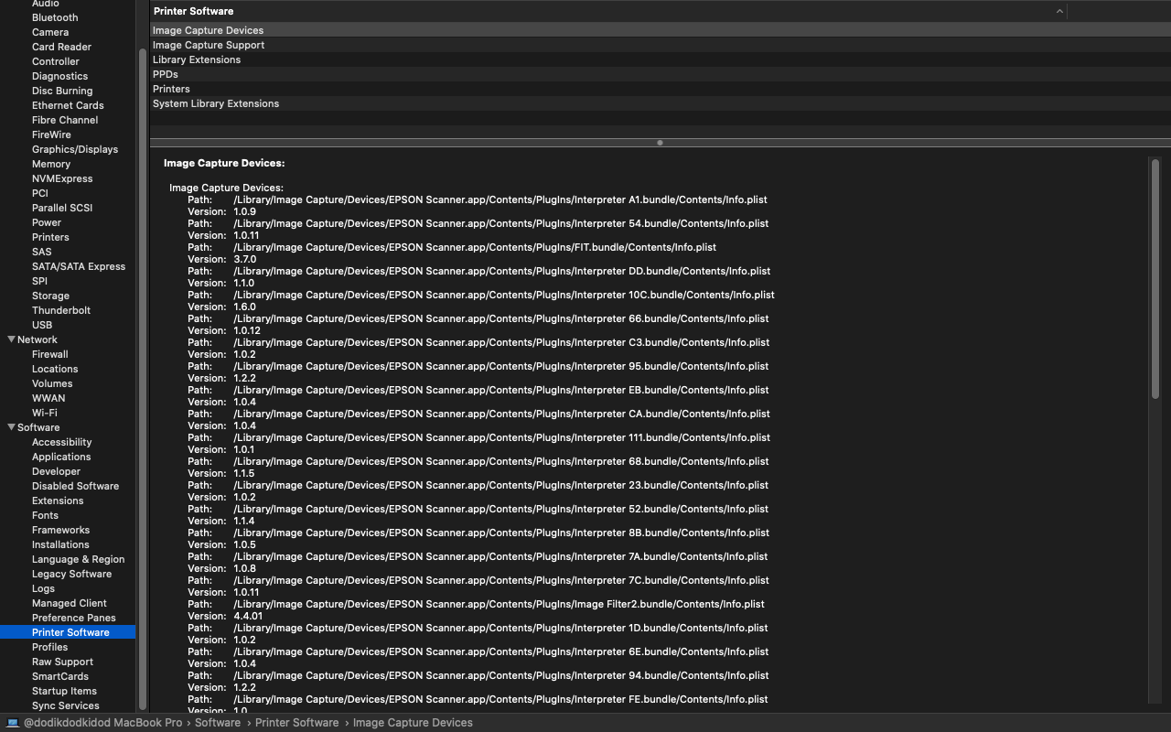Open Extensions in sidebar
Viewport: 1171px width, 732px height.
coord(58,501)
